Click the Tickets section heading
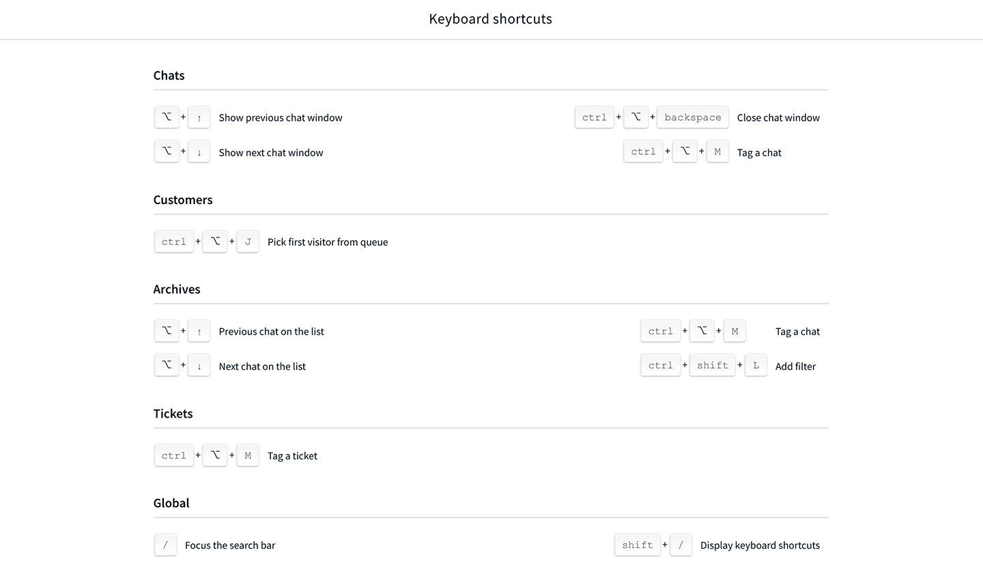The height and width of the screenshot is (587, 983). pos(173,413)
